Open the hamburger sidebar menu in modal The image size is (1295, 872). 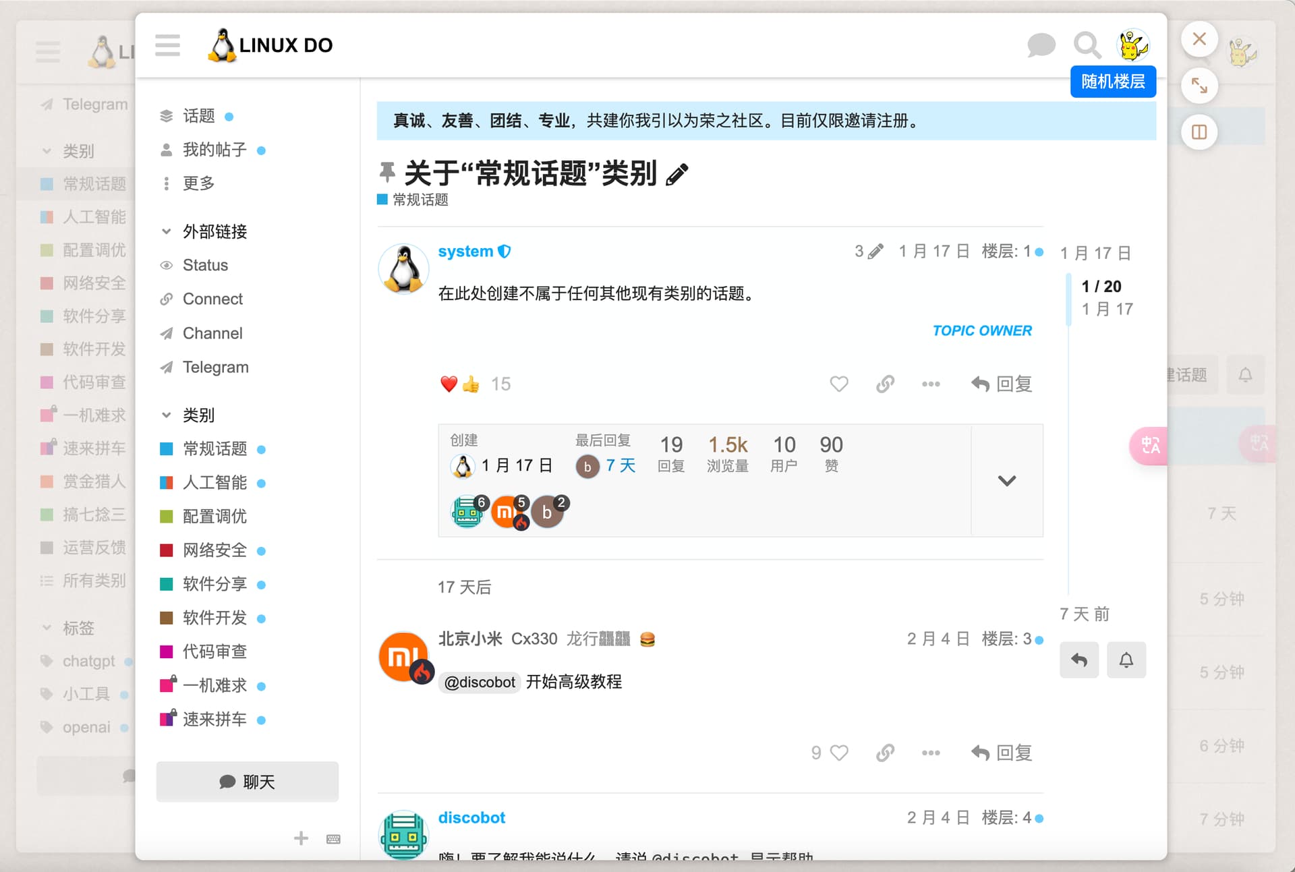(x=167, y=45)
